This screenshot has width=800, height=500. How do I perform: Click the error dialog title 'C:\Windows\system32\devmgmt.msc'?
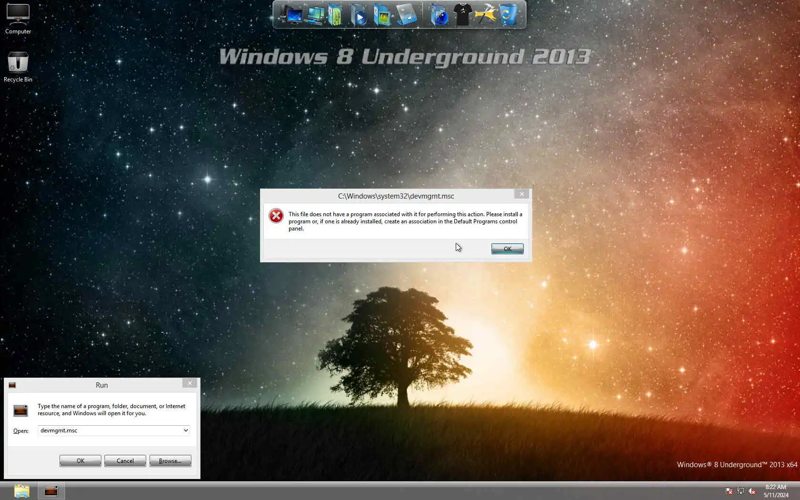(x=396, y=196)
